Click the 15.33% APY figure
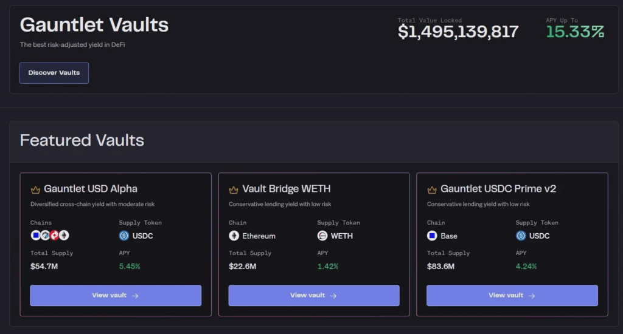623x334 pixels. [x=576, y=32]
